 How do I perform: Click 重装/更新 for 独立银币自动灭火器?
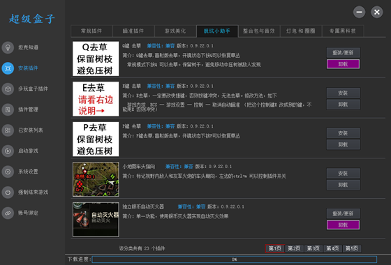[343, 213]
